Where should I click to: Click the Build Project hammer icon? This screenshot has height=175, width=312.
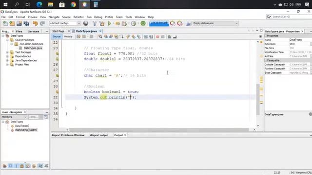95,23
